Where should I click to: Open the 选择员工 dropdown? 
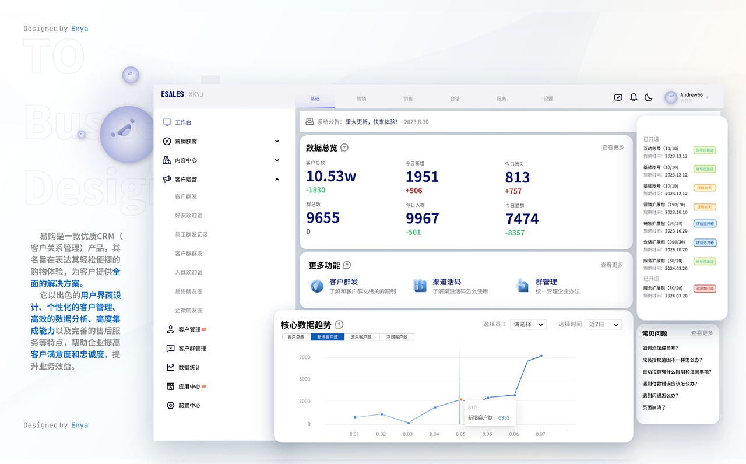click(529, 325)
